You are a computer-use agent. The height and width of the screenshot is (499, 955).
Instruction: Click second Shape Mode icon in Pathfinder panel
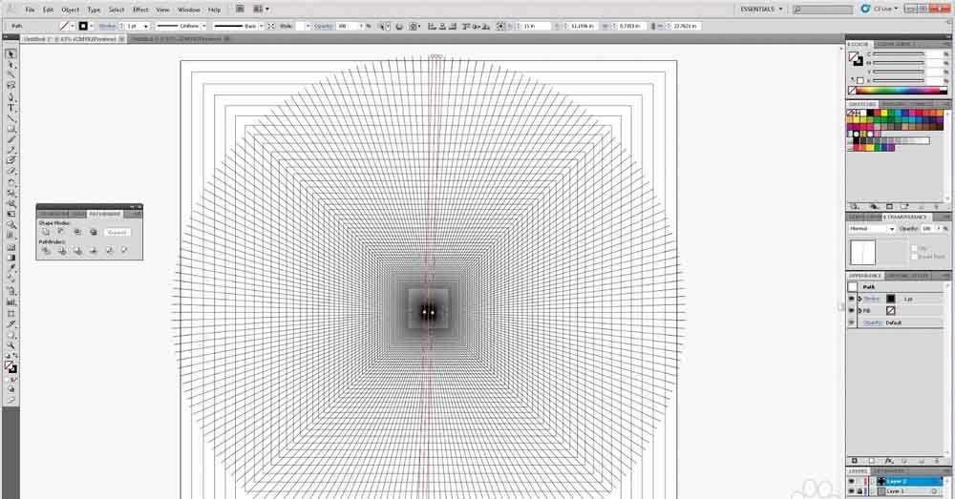(x=61, y=232)
